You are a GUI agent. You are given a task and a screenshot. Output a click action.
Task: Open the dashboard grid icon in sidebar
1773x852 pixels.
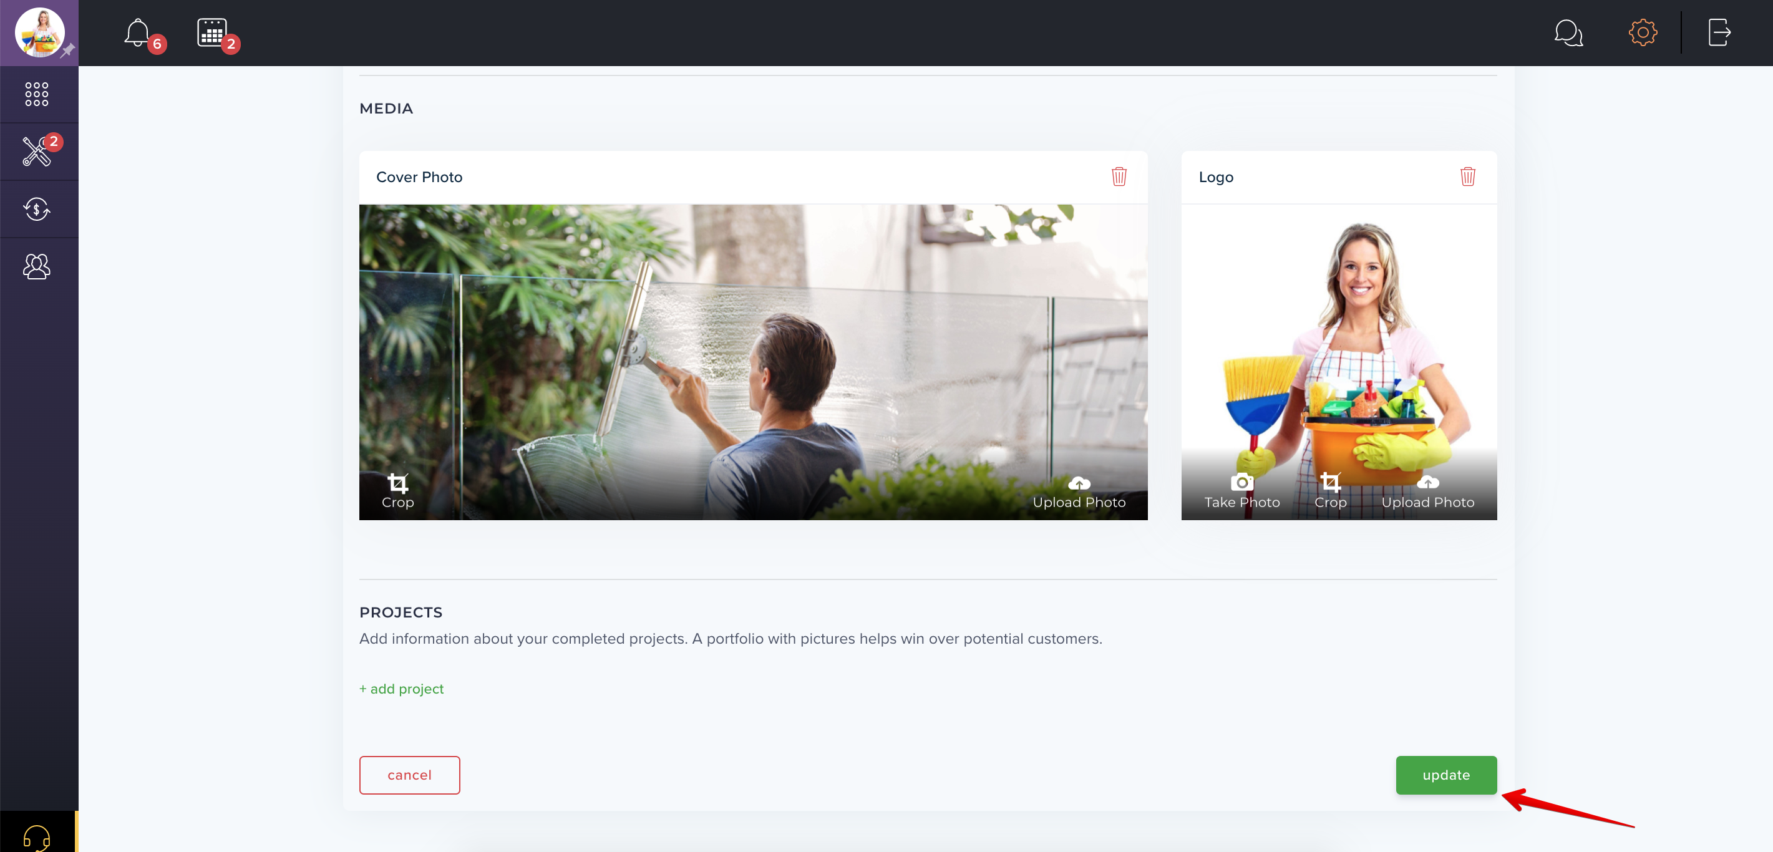(x=36, y=94)
